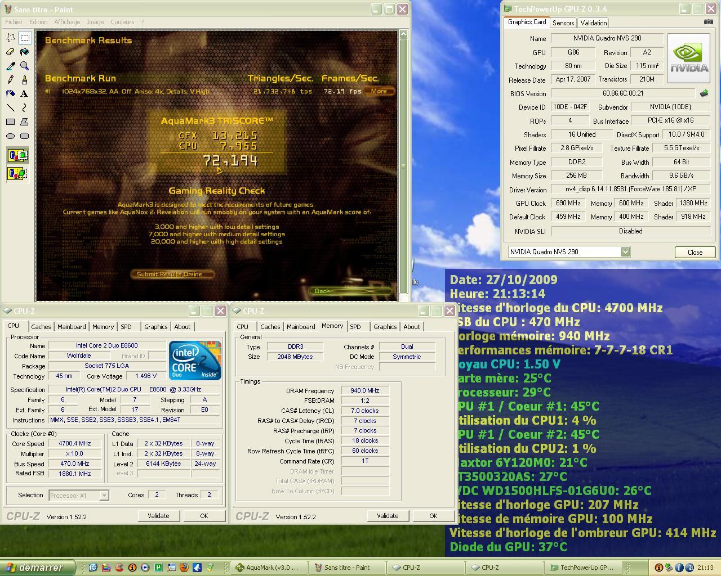Choose the Text tool in Paint

tap(25, 93)
